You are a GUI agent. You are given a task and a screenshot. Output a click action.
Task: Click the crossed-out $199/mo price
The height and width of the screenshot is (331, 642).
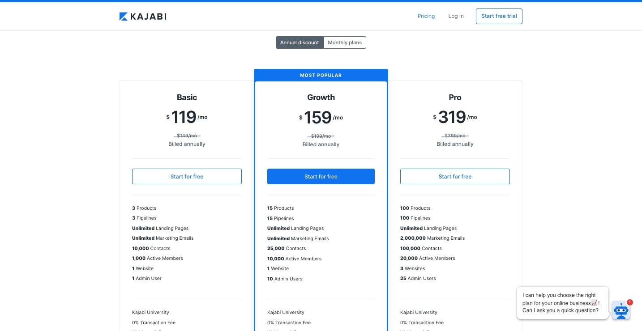point(321,136)
